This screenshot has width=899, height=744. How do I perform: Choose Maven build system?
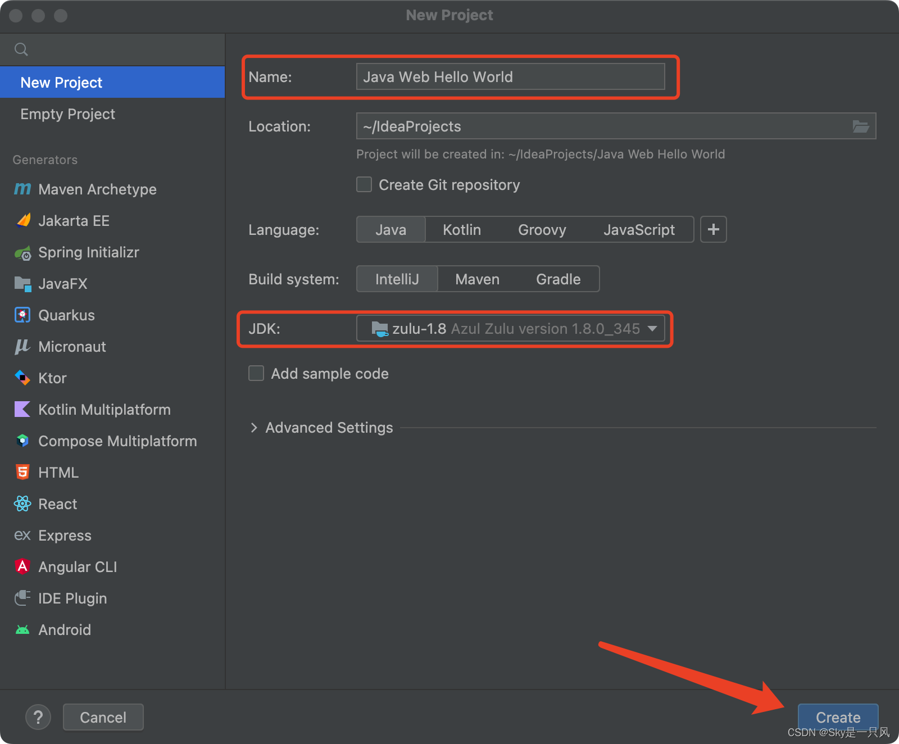tap(478, 279)
